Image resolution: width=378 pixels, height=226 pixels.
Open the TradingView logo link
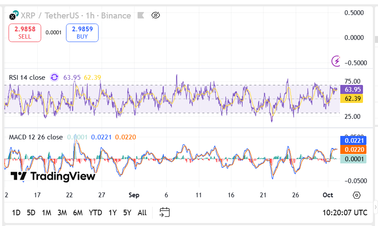click(53, 176)
